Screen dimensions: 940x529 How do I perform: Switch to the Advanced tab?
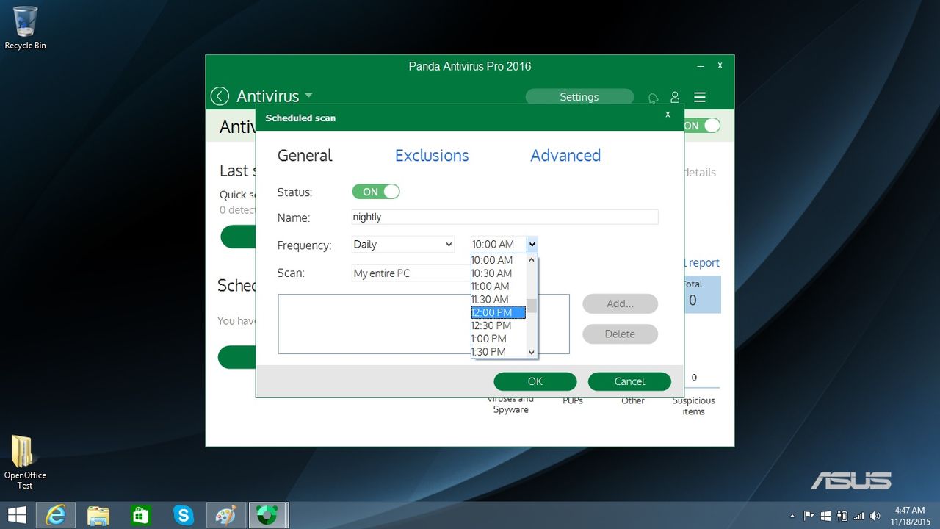tap(565, 156)
